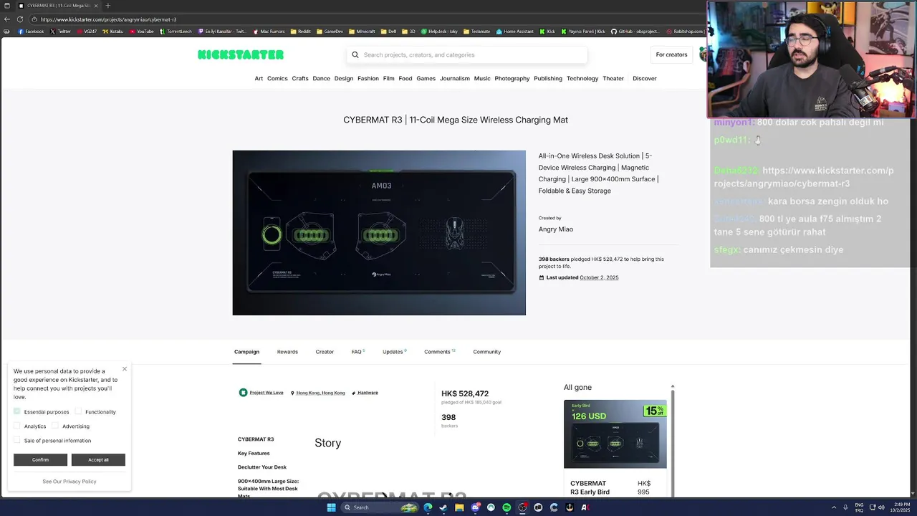Open the Community tab
Image resolution: width=917 pixels, height=516 pixels.
(x=486, y=352)
